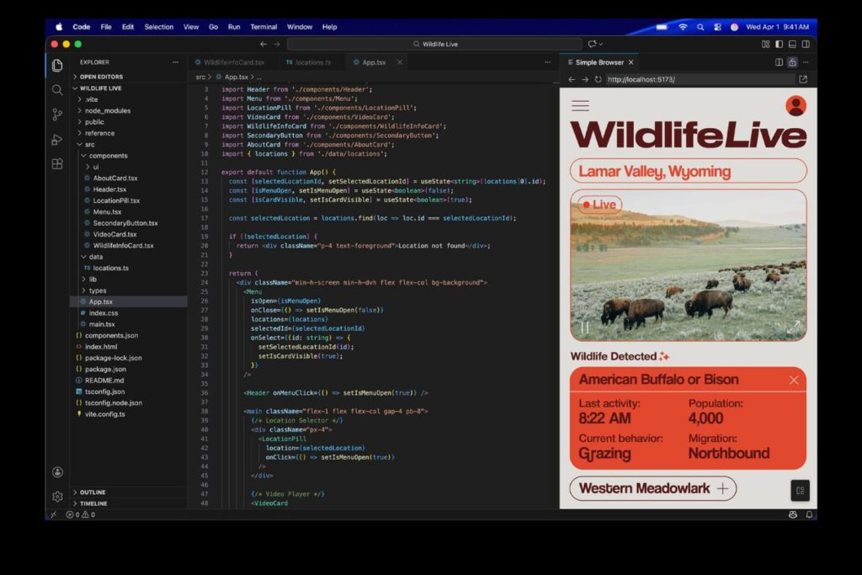Open the Source Control view
Viewport: 862px width, 575px height.
[57, 114]
